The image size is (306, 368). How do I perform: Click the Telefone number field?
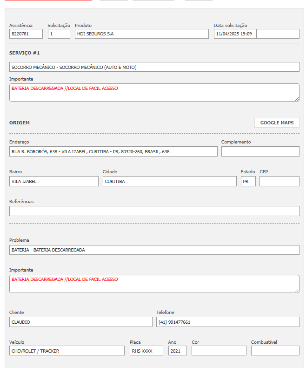pyautogui.click(x=227, y=322)
